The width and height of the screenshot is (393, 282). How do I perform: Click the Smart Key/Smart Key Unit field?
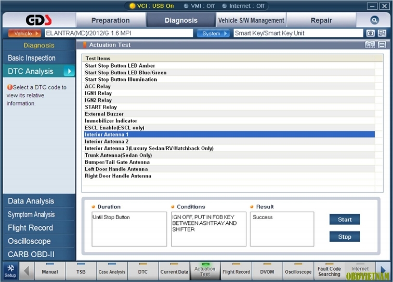tap(298, 33)
